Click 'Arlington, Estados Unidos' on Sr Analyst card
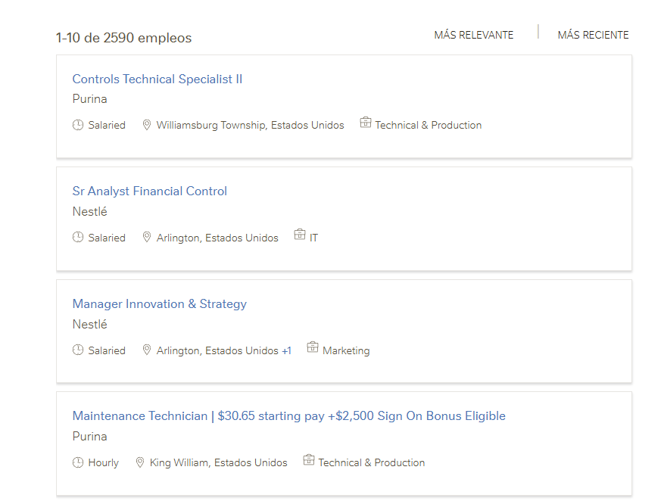Image resolution: width=664 pixels, height=501 pixels. 217,238
